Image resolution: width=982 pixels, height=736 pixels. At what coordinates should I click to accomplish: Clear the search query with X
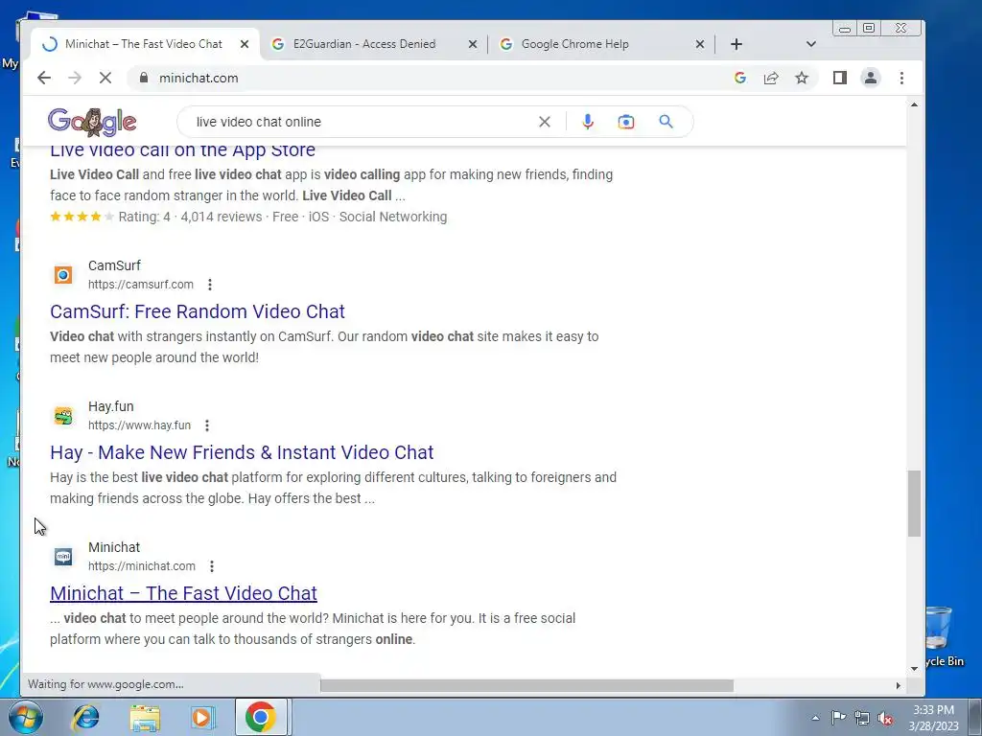[x=545, y=122]
